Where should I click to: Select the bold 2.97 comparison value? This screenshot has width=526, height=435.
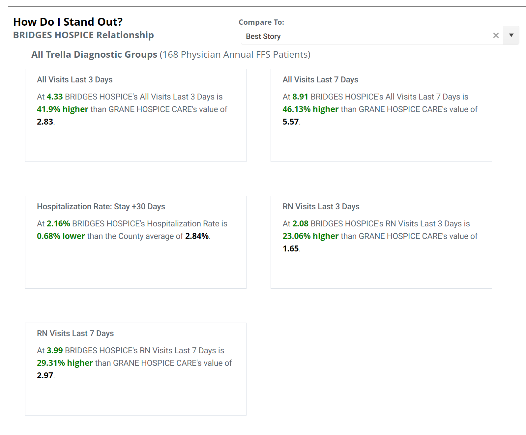45,375
